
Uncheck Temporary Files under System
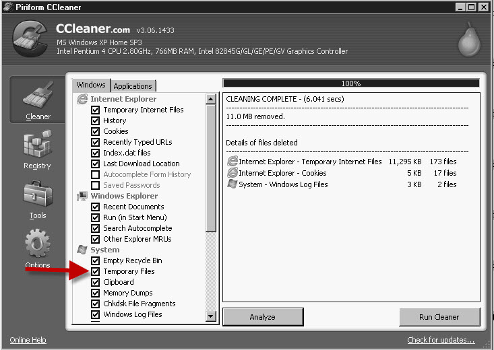tap(95, 271)
